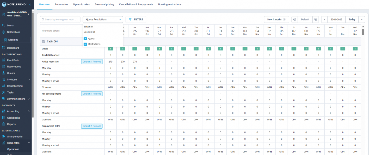369x155 pixels.
Task: Collapse the Quota, Restrictions dropdown
Action: 120,19
